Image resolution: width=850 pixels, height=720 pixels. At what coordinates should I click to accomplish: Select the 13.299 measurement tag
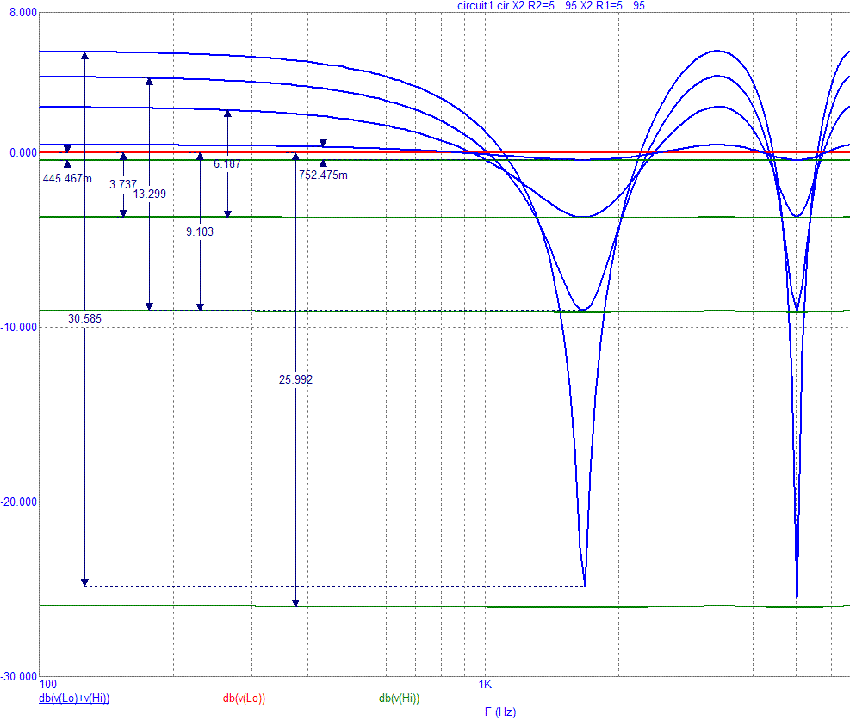149,194
